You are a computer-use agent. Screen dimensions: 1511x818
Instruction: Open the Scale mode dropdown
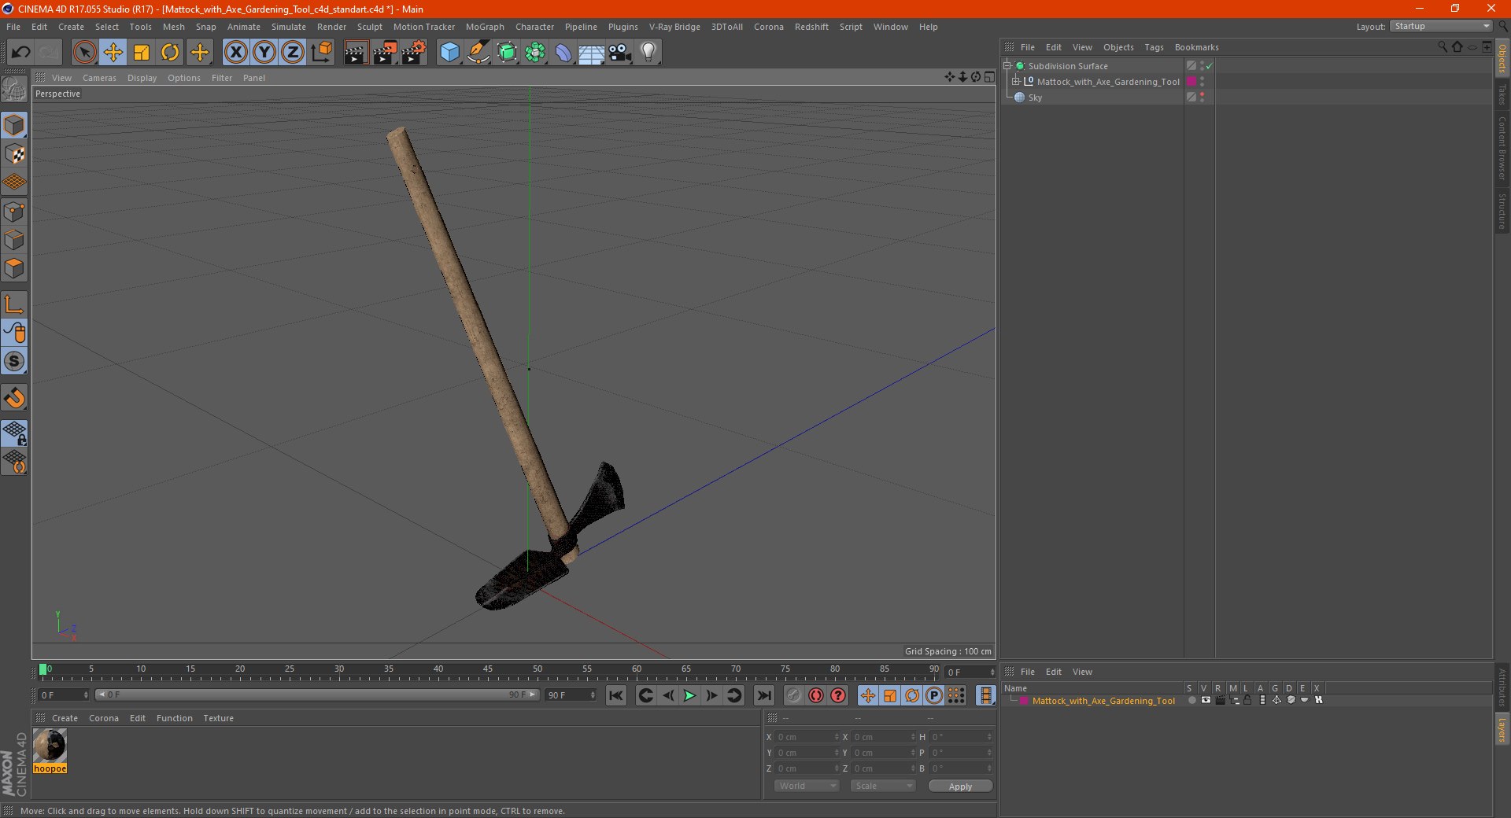click(x=883, y=786)
